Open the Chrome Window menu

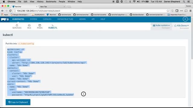tap(71, 1)
